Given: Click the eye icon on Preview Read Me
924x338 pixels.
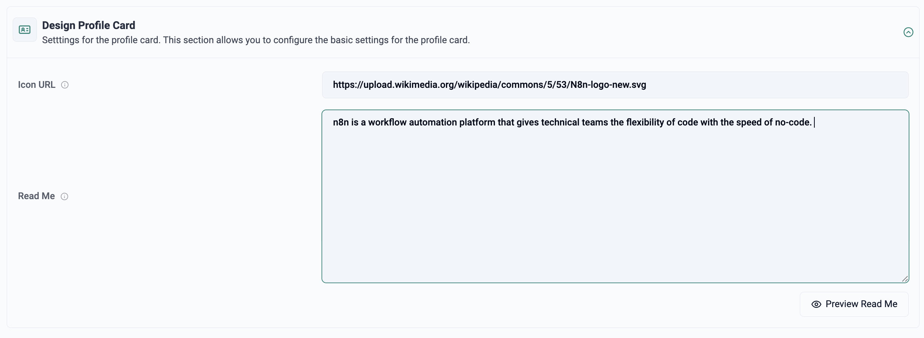Looking at the screenshot, I should (816, 304).
